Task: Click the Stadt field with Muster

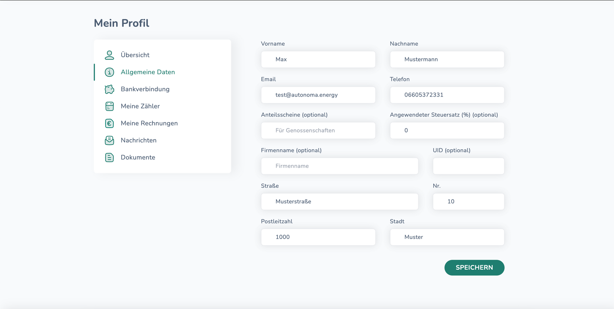Action: [447, 237]
